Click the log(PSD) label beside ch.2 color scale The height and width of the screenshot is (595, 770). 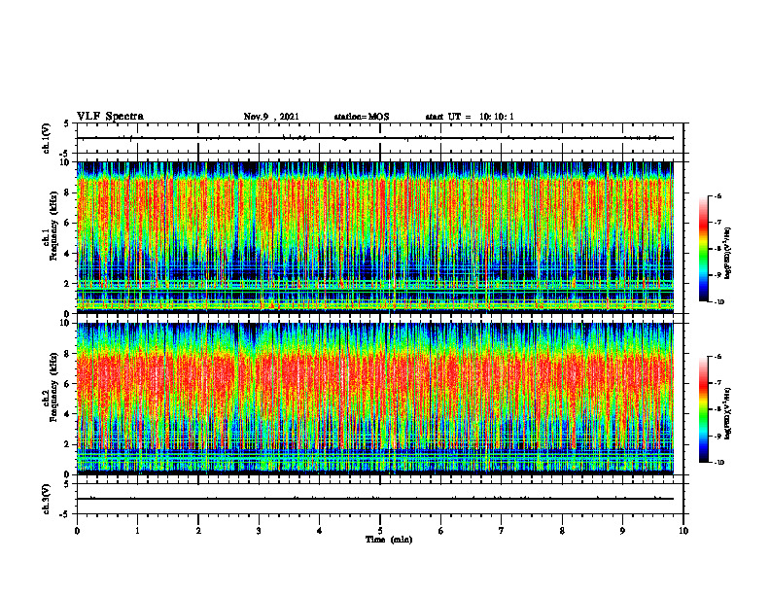[728, 413]
